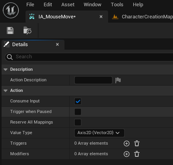The image size is (173, 165).
Task: Add a Triggers array element
Action: 127,143
